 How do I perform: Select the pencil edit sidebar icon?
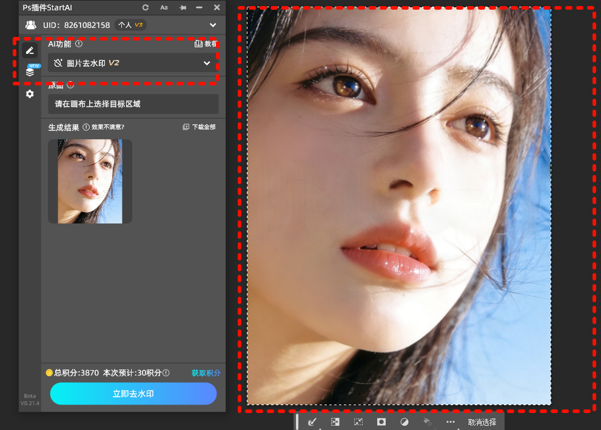coord(30,50)
